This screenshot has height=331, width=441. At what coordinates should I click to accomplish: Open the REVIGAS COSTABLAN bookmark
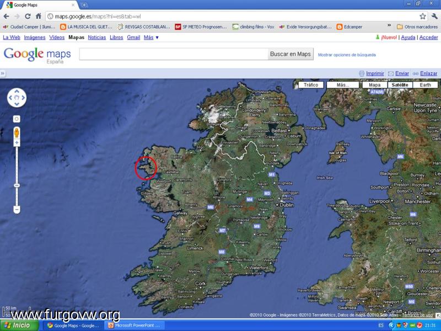pyautogui.click(x=144, y=26)
